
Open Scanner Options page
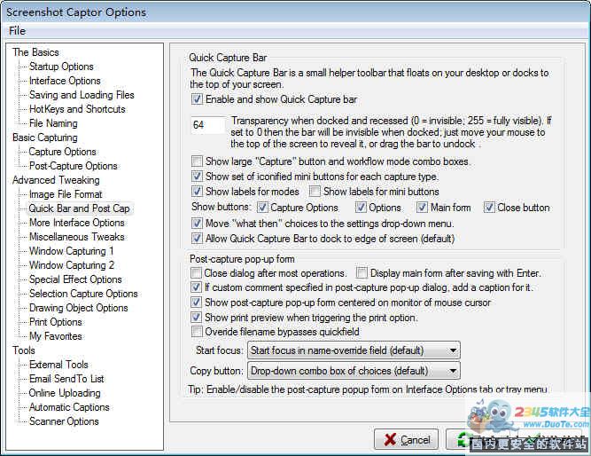click(64, 421)
